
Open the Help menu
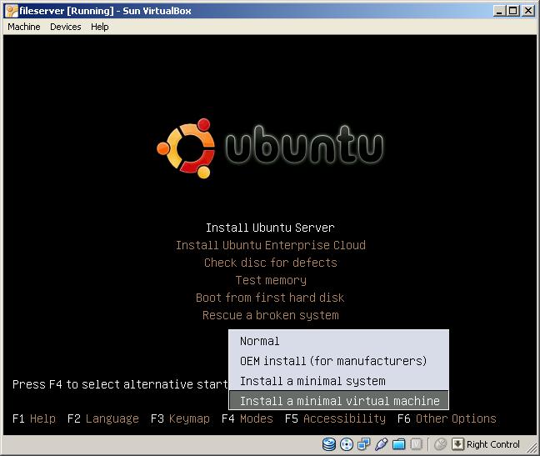100,27
